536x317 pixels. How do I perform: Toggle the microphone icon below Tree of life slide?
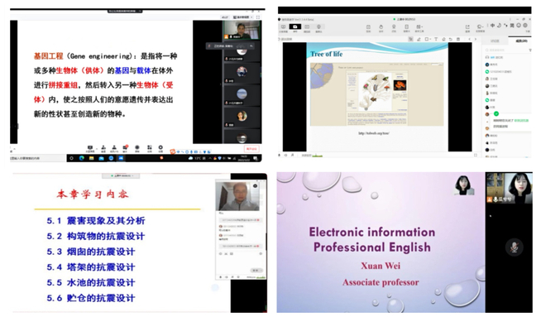(280, 156)
